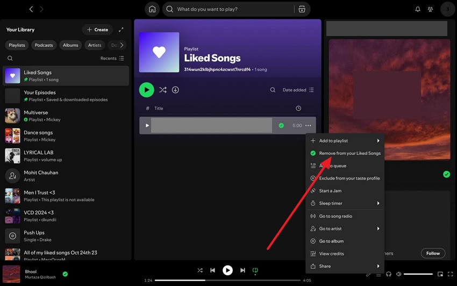
Task: Go back with the left arrow
Action: (x=31, y=9)
